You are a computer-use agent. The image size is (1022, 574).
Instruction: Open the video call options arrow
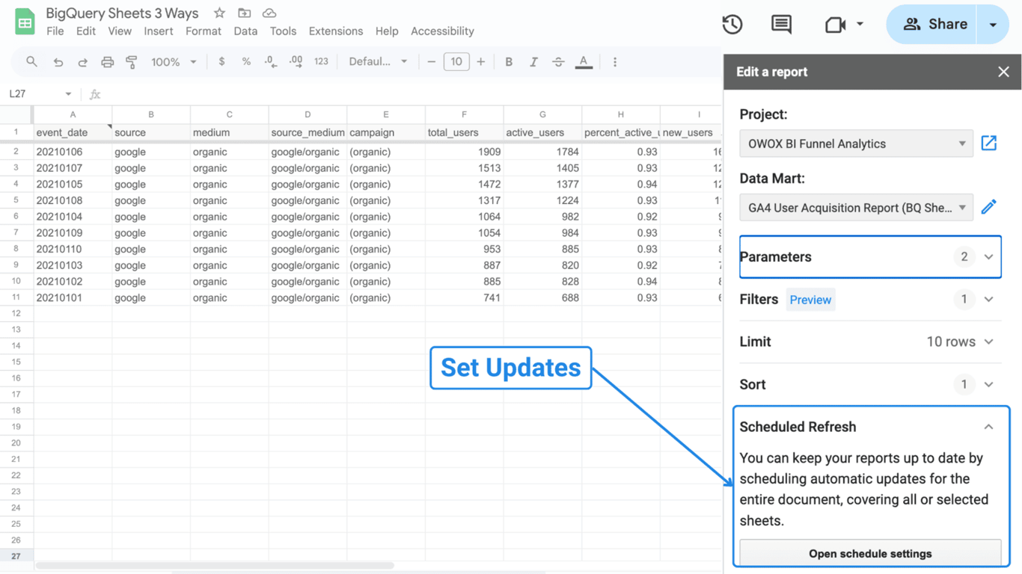860,24
